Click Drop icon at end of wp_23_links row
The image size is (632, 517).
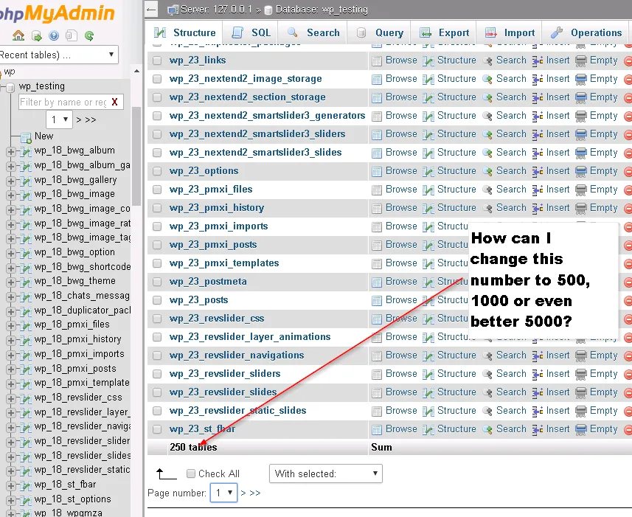[x=628, y=61]
